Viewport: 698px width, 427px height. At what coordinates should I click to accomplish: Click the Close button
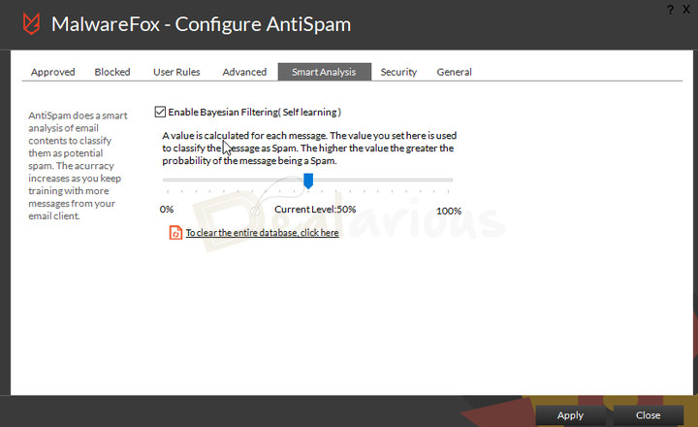tap(649, 415)
